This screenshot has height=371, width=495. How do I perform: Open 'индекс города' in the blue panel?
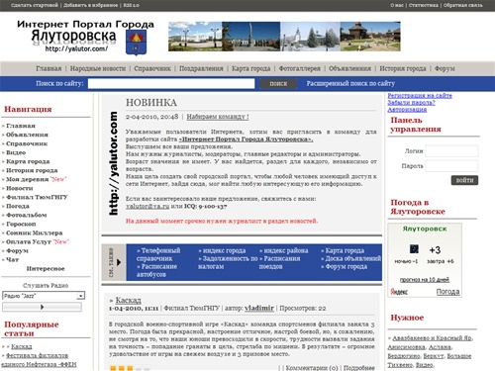[x=224, y=250]
